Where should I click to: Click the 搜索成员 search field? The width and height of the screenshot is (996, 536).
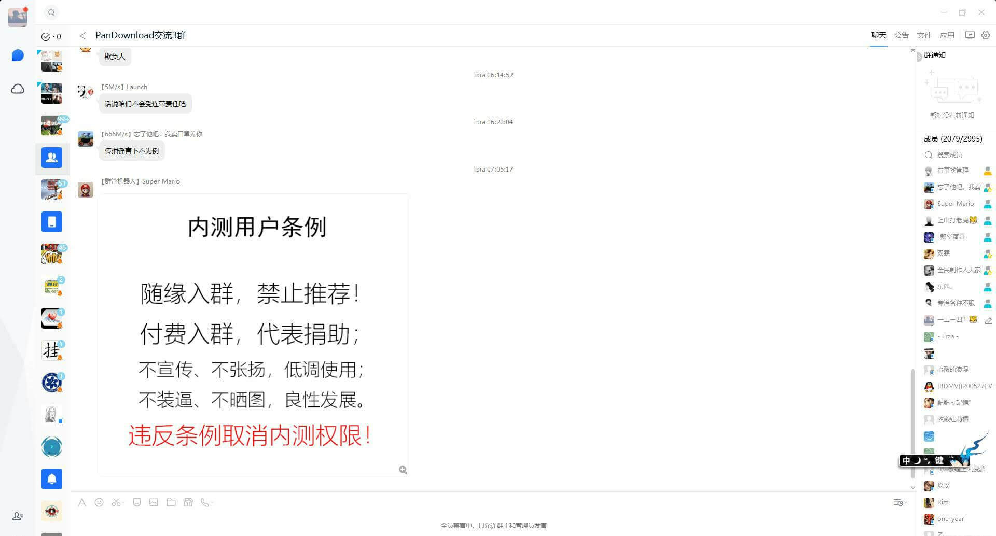click(x=955, y=155)
